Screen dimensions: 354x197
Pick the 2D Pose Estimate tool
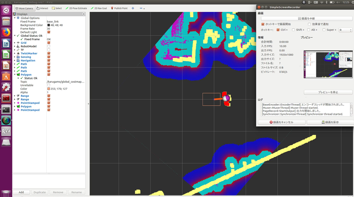(76, 9)
